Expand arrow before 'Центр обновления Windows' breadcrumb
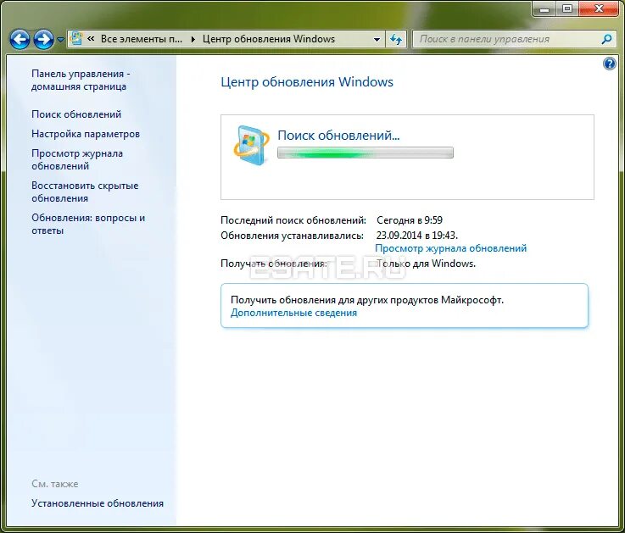The image size is (625, 533). (x=193, y=39)
